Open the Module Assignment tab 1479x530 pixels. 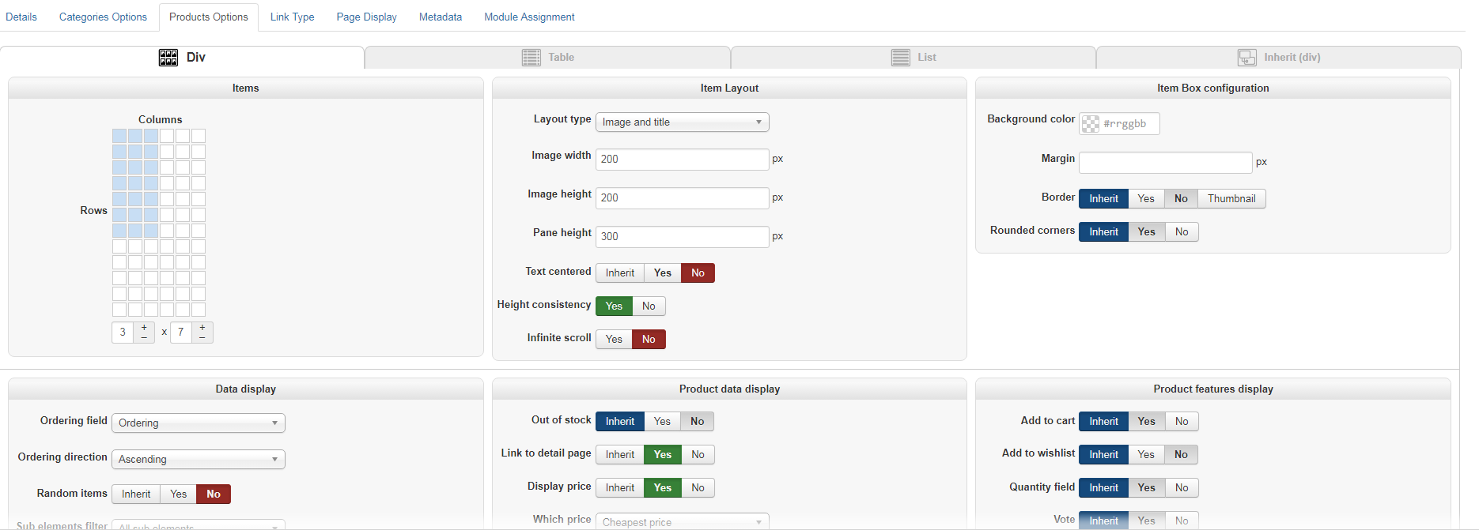529,17
